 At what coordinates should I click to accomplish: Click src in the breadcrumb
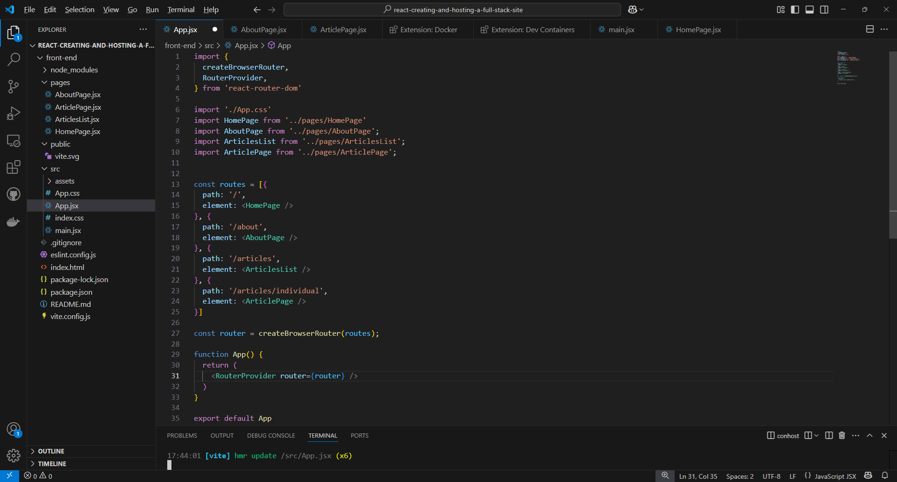coord(209,45)
